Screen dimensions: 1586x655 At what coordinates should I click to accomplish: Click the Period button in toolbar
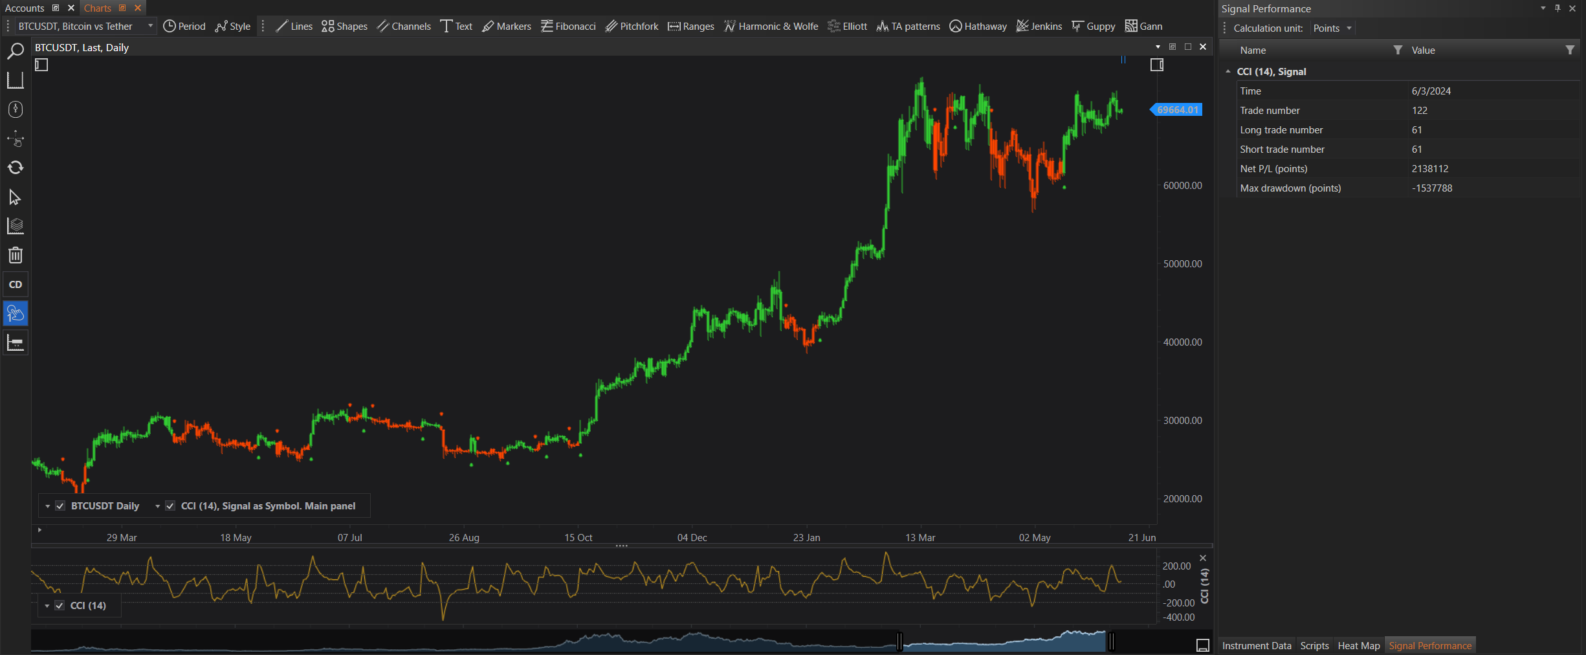tap(184, 27)
